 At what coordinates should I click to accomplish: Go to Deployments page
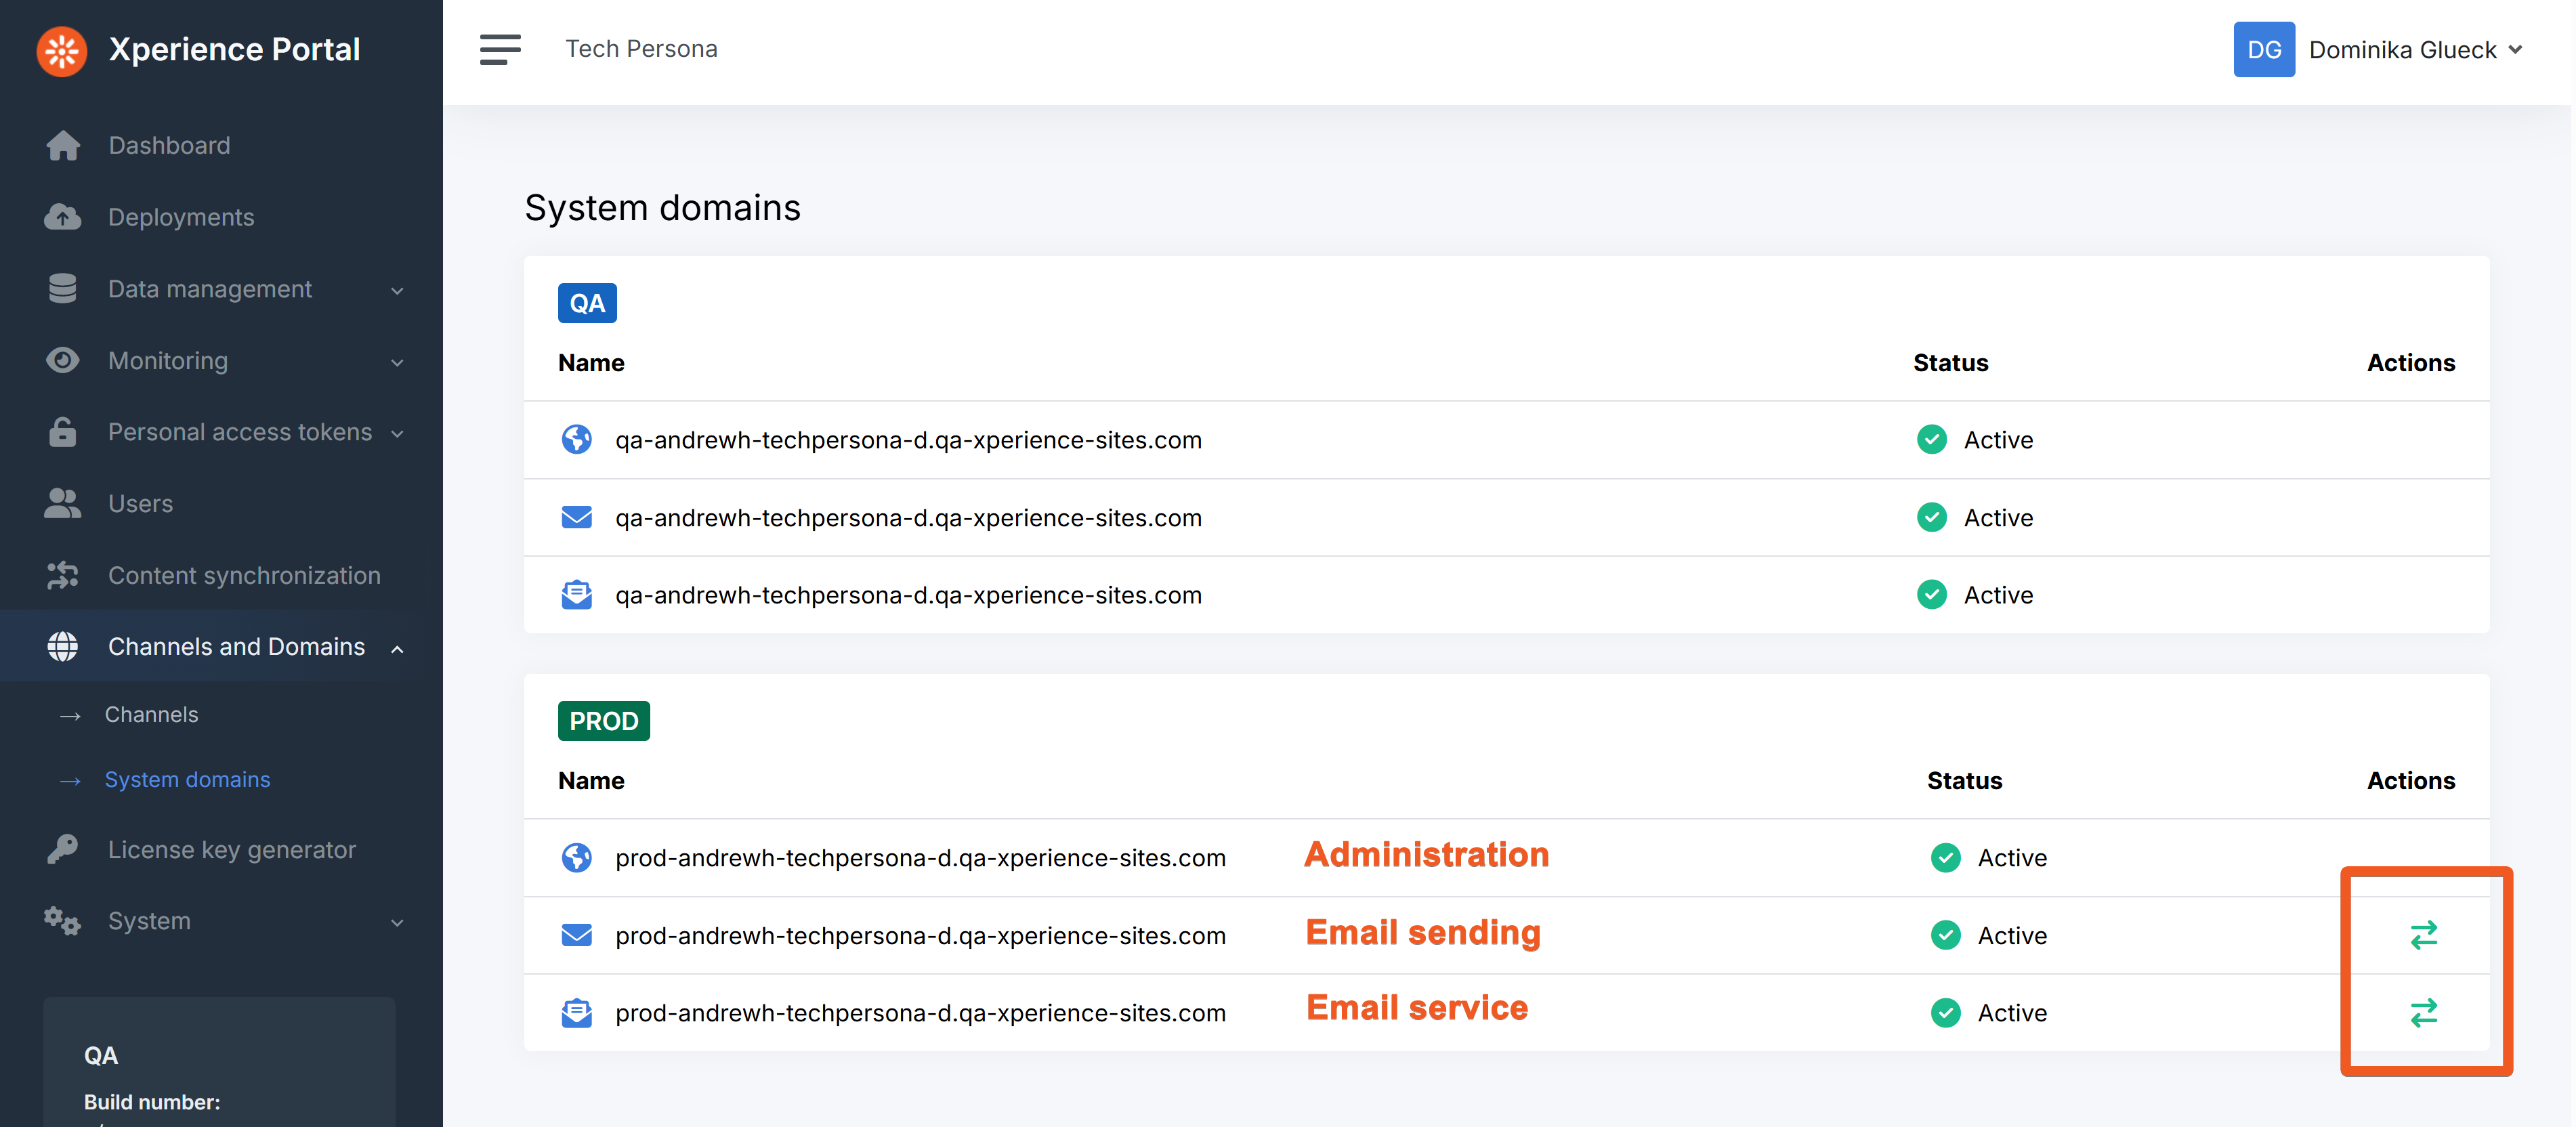point(181,217)
